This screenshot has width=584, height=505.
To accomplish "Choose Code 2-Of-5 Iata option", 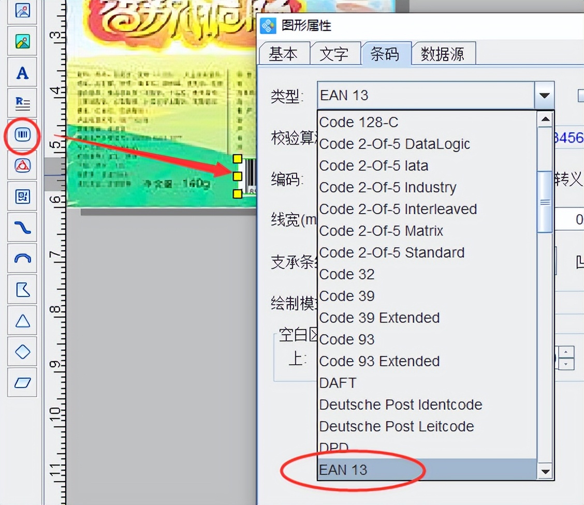I will [x=427, y=166].
